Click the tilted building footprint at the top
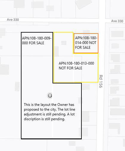This screenshot has width=125, height=151. (84, 4)
